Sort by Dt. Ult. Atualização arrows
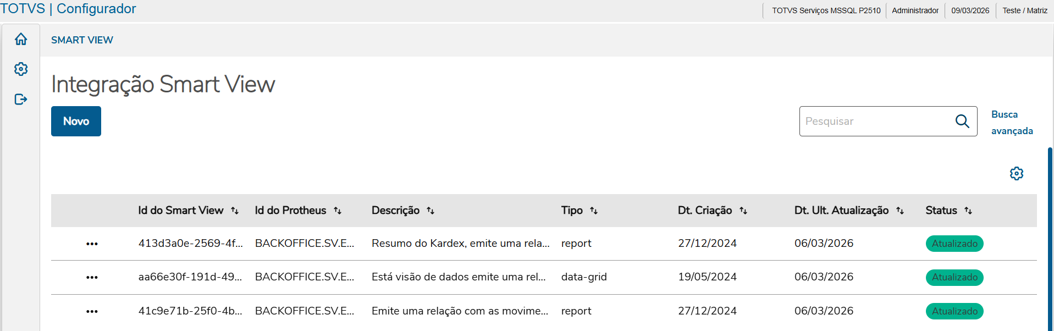Viewport: 1054px width, 331px height. pos(900,211)
